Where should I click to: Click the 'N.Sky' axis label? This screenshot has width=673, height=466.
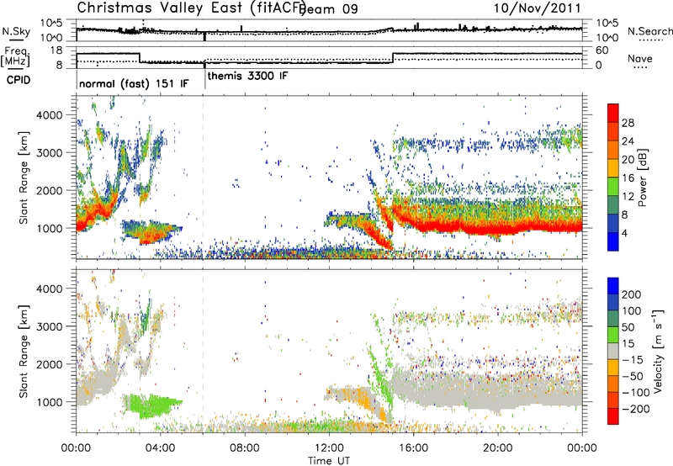(x=16, y=31)
